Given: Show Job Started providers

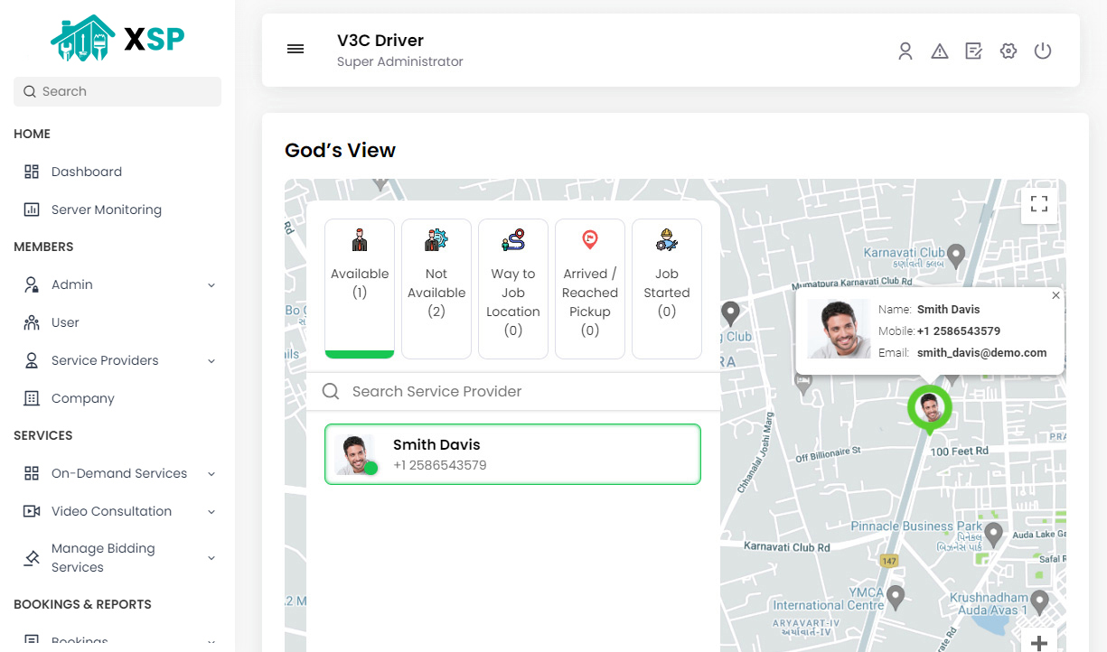Looking at the screenshot, I should coord(667,287).
